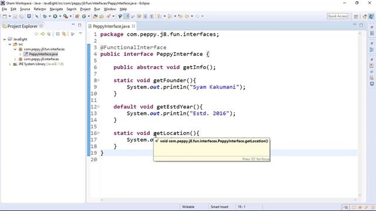
Task: Click the Search flashlight toolbar icon
Action: click(x=108, y=16)
